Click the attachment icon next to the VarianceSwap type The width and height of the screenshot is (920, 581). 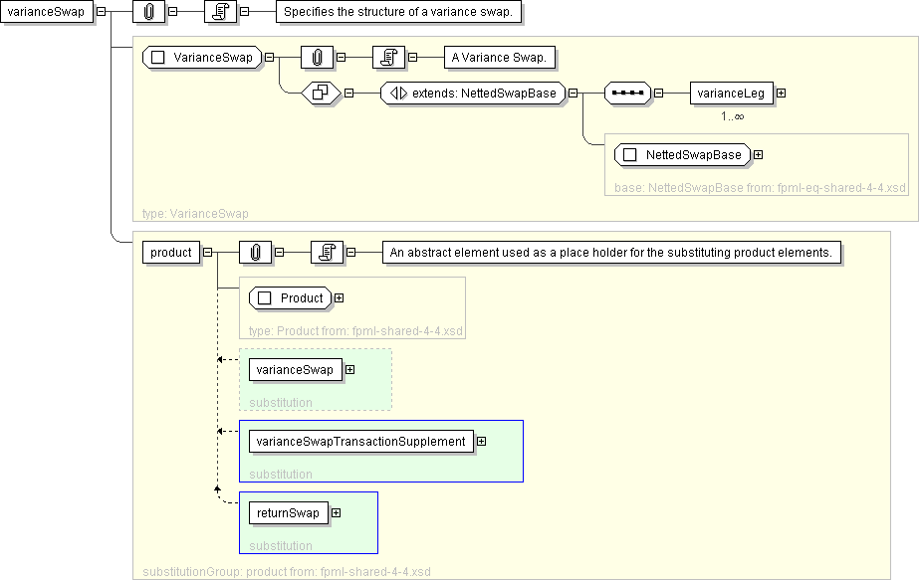point(315,58)
